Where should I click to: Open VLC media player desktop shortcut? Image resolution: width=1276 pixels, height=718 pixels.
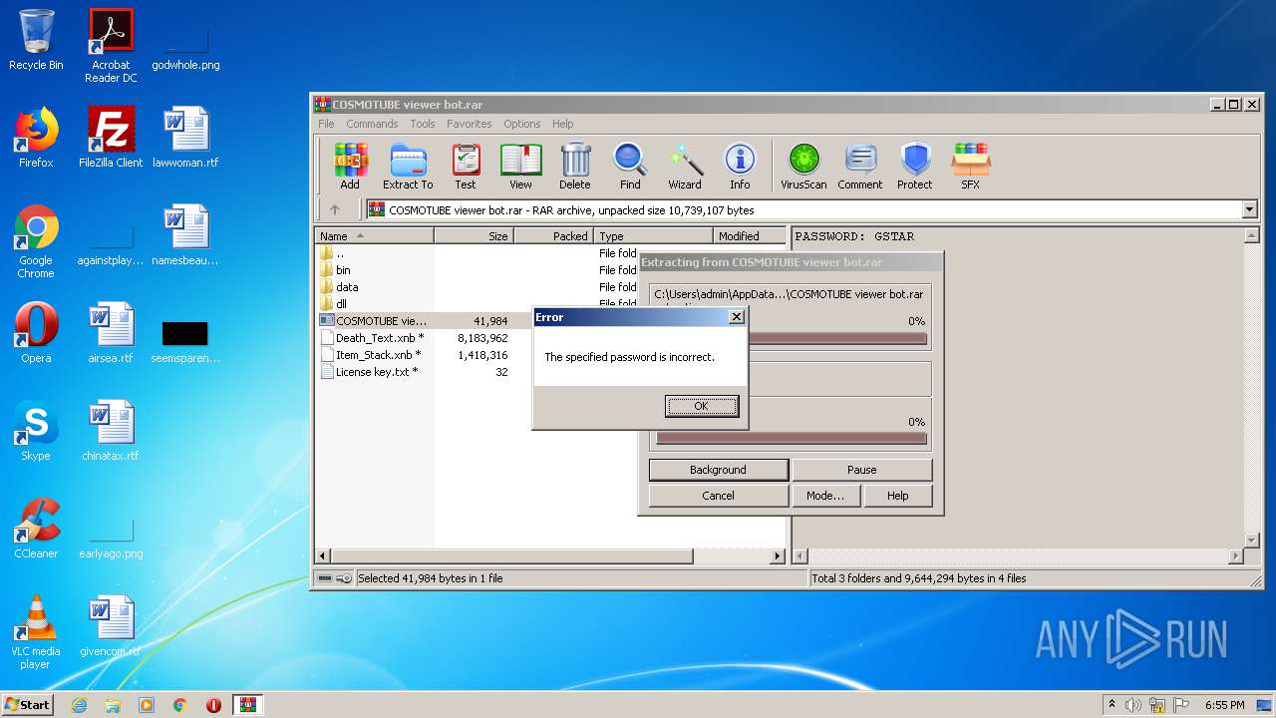[36, 632]
